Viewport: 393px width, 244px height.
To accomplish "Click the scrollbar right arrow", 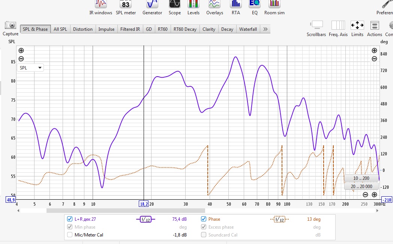I will point(377,211).
